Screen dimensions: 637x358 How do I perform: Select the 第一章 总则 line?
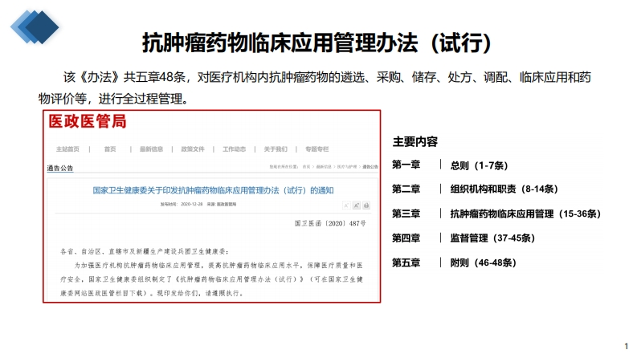448,165
